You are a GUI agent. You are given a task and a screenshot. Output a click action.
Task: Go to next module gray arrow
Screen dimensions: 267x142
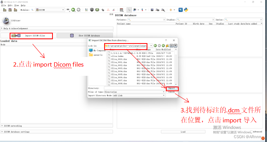(78, 10)
